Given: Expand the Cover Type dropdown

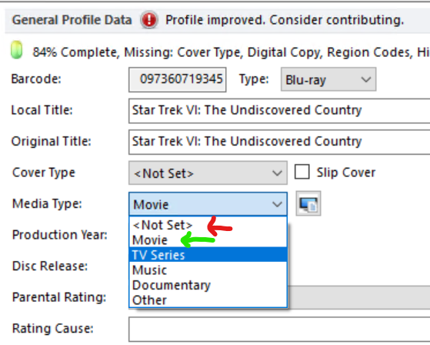Looking at the screenshot, I should click(x=208, y=173).
